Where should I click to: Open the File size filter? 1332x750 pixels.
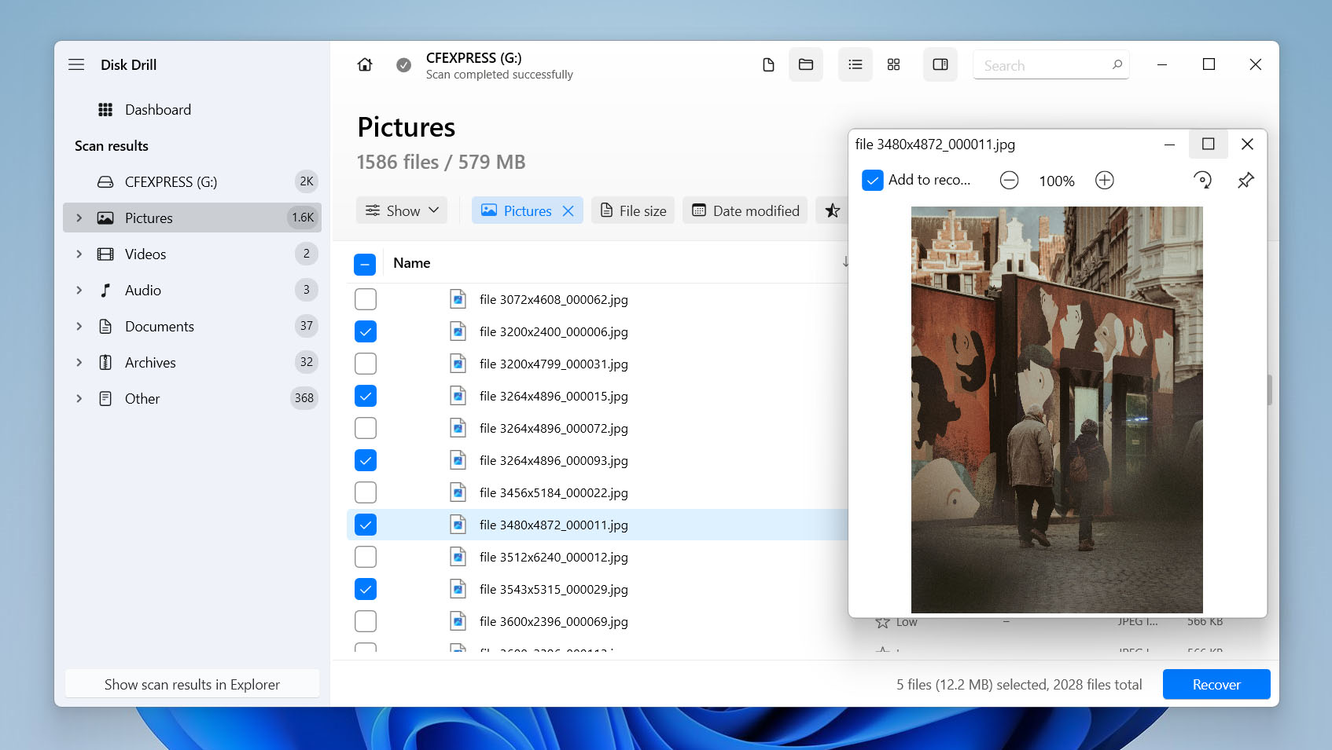pos(633,210)
